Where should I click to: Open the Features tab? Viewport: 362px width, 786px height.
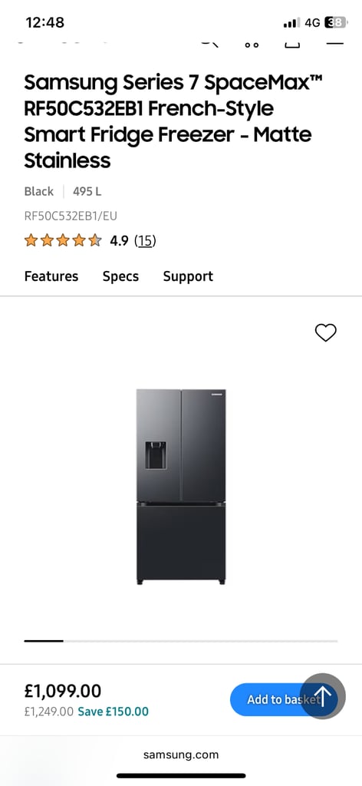click(x=51, y=276)
